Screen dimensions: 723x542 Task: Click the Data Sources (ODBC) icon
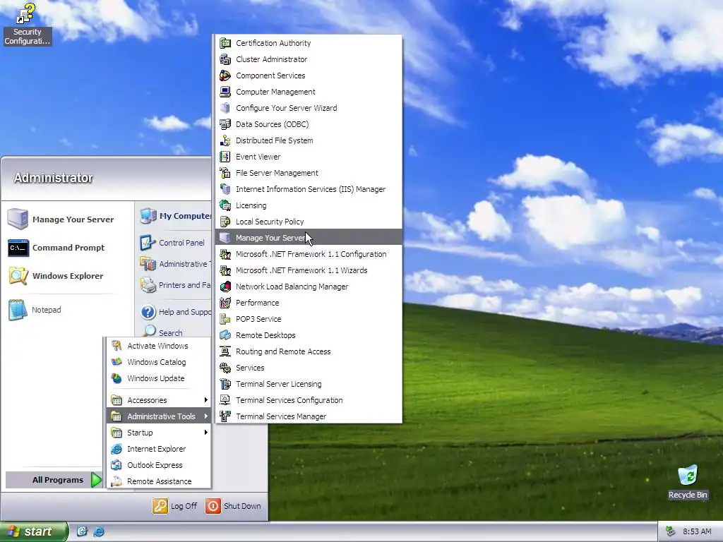225,124
